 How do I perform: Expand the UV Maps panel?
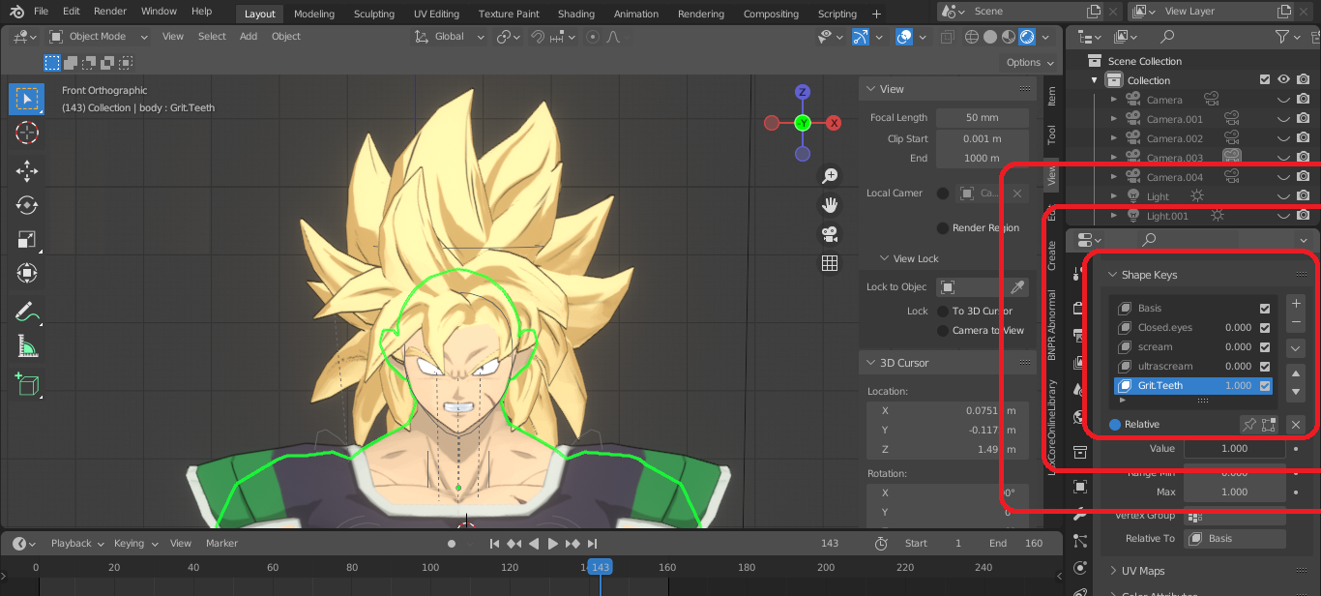[1113, 571]
